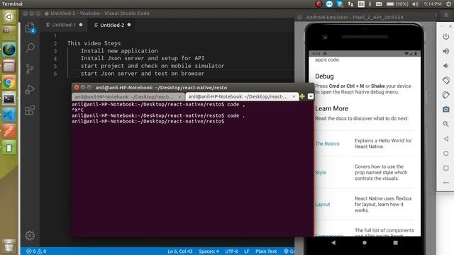Click the 'Learn More' heading in emulator
The width and height of the screenshot is (454, 255).
coord(331,108)
